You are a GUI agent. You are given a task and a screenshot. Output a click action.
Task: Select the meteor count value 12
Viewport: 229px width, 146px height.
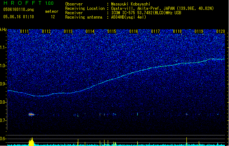53,17
